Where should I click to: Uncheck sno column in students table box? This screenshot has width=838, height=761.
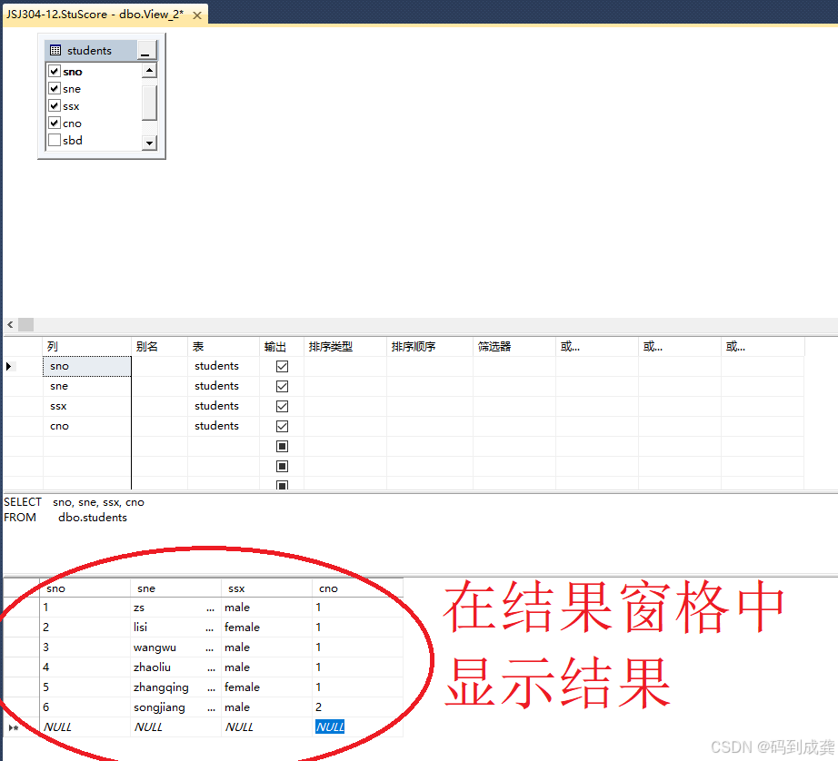pos(55,72)
